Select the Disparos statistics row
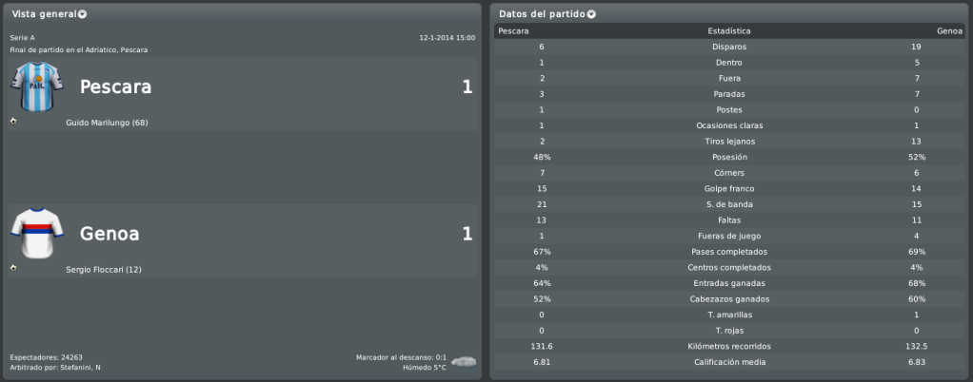973x382 pixels. [729, 48]
